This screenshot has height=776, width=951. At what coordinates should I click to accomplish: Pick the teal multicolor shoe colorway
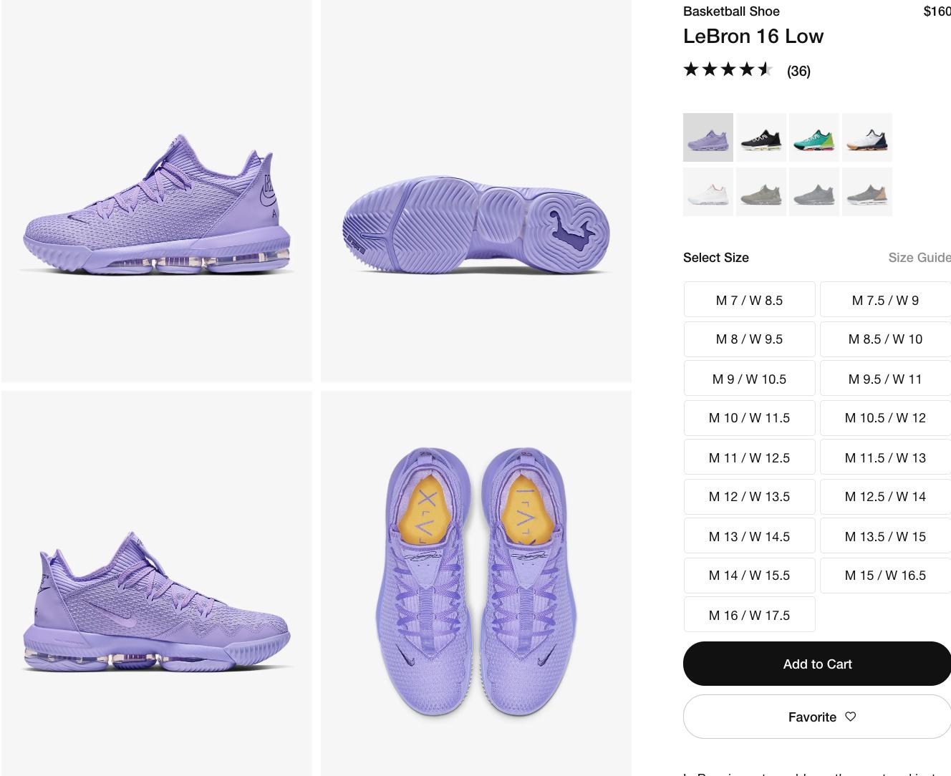(814, 137)
